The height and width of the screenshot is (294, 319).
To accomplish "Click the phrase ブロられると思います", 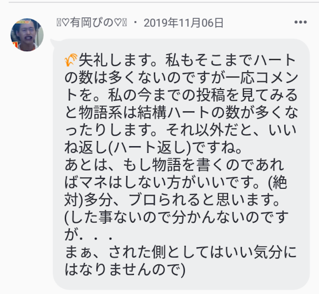I will (204, 200).
